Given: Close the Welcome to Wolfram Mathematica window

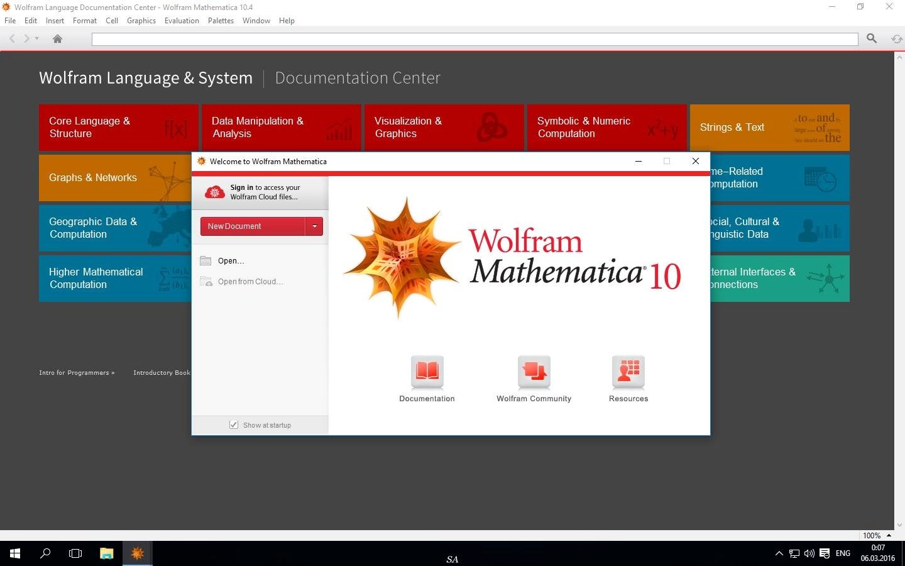Looking at the screenshot, I should tap(696, 161).
